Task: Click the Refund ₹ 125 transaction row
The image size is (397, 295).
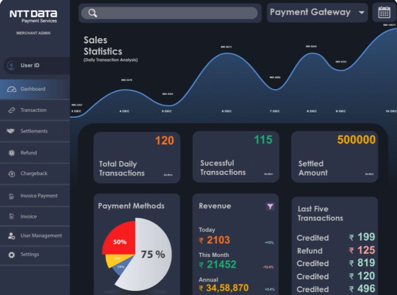Action: 336,251
